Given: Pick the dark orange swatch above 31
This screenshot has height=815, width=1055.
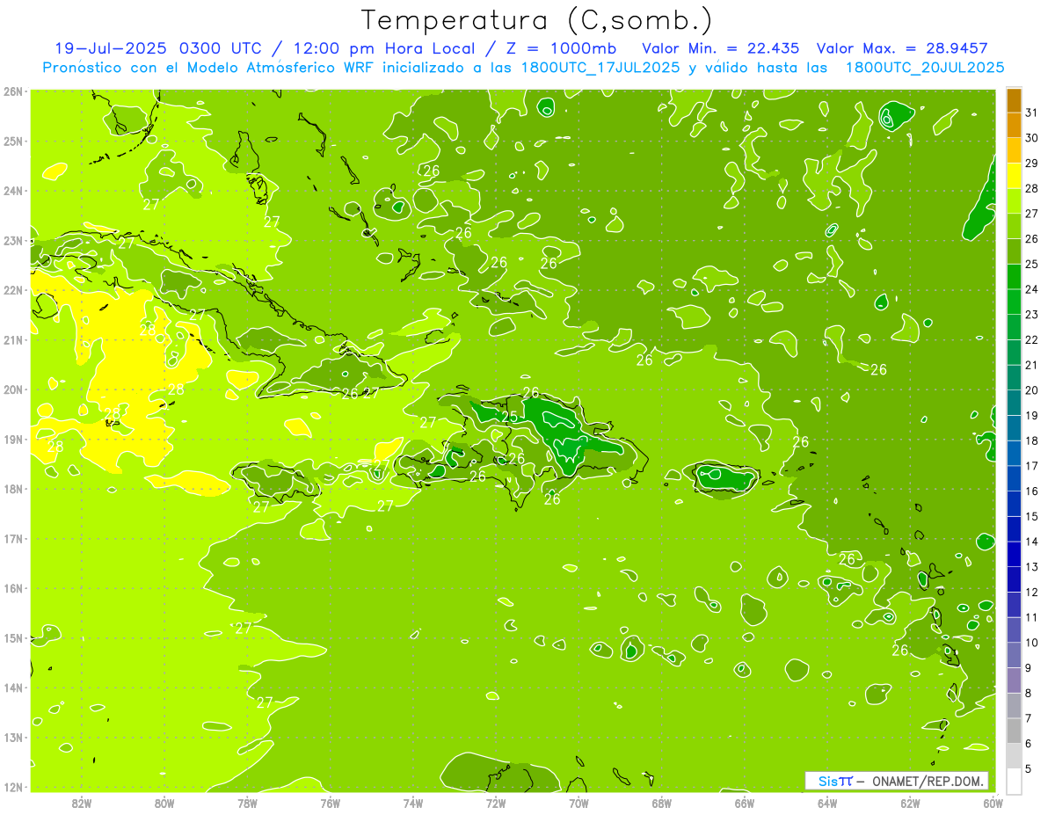Looking at the screenshot, I should click(1014, 100).
